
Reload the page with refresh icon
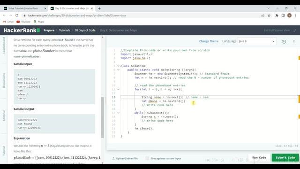point(17,15)
